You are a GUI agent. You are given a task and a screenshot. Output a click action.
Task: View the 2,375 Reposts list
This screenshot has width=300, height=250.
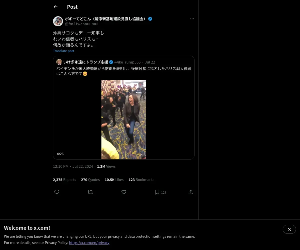[x=64, y=179]
